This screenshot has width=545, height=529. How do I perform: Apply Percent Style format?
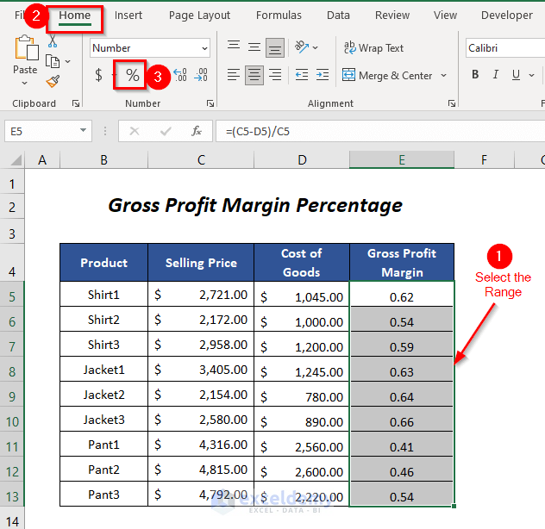[133, 75]
